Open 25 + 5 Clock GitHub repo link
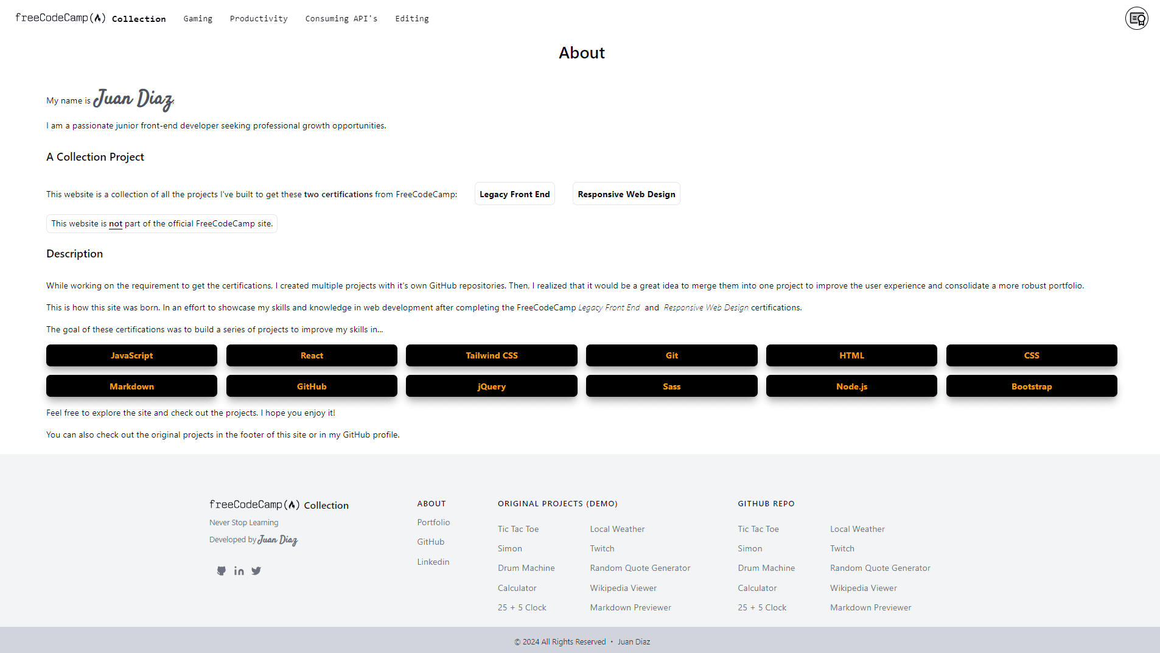The width and height of the screenshot is (1160, 653). 762,607
